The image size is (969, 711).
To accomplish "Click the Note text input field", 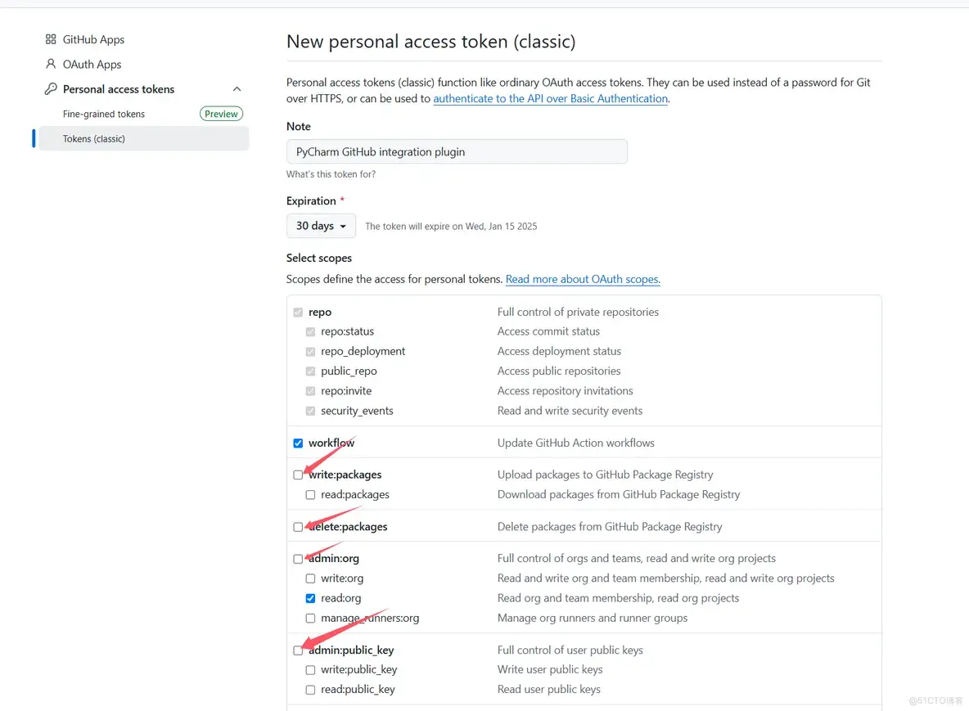I will coord(457,151).
